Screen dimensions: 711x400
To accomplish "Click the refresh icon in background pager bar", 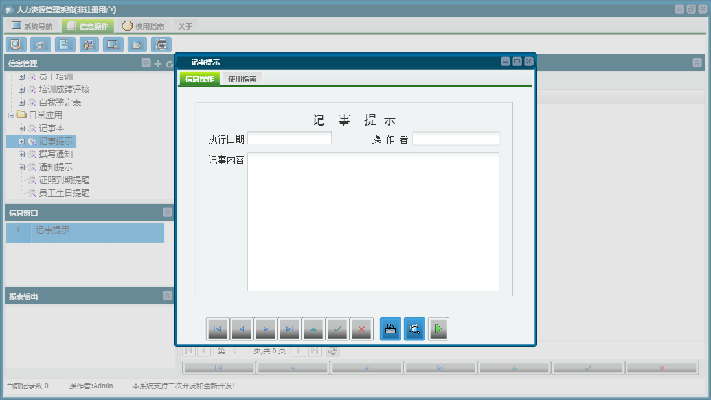I will [333, 351].
